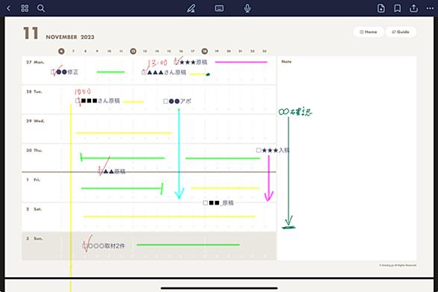Click the "29 Wed." day label
This screenshot has width=438, height=292.
point(35,121)
